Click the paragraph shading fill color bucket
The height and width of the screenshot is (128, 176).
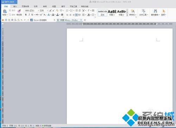coord(89,15)
